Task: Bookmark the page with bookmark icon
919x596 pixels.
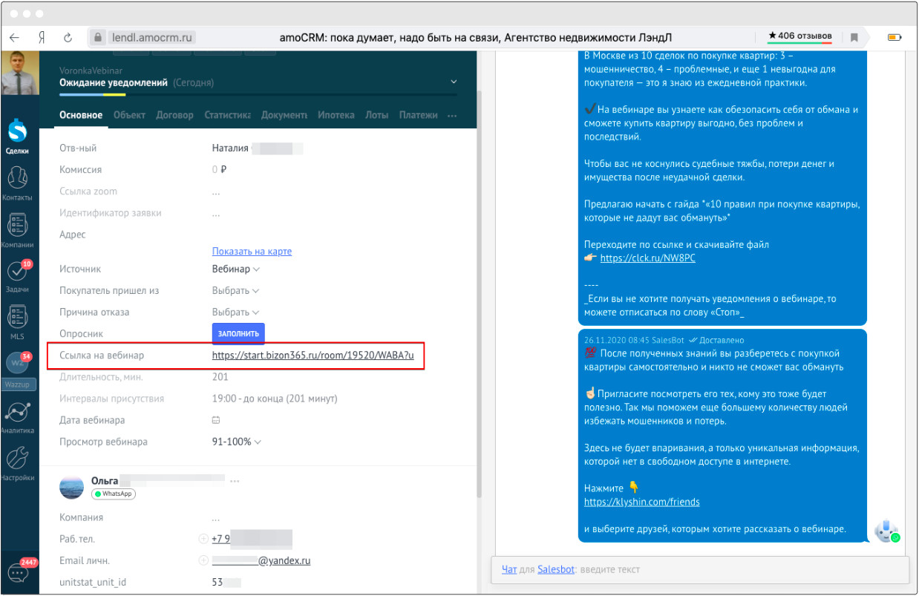Action: [x=855, y=37]
